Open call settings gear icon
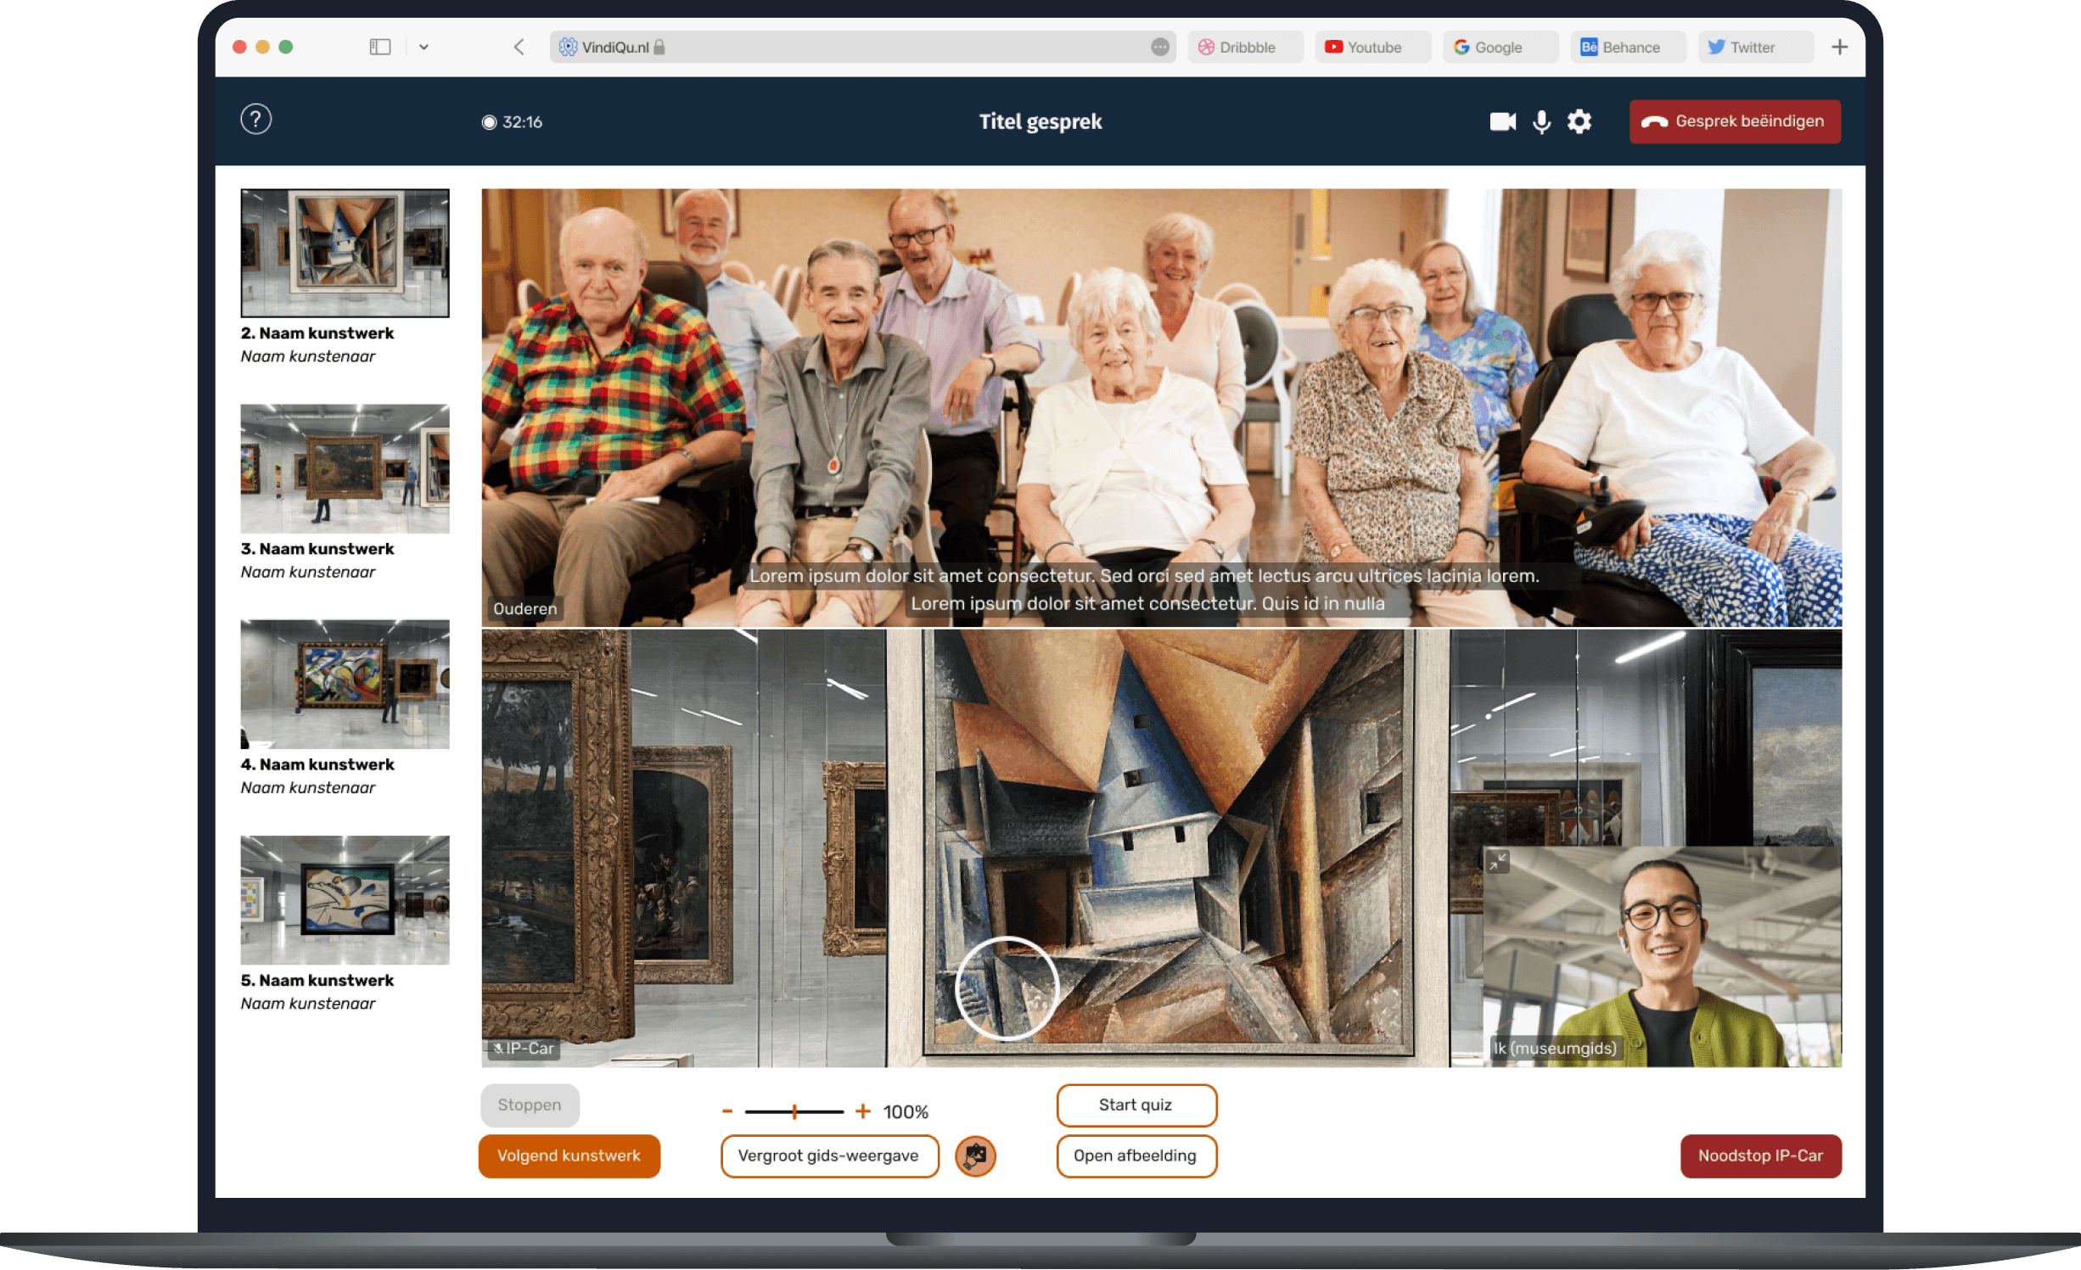This screenshot has width=2081, height=1270. click(1579, 122)
